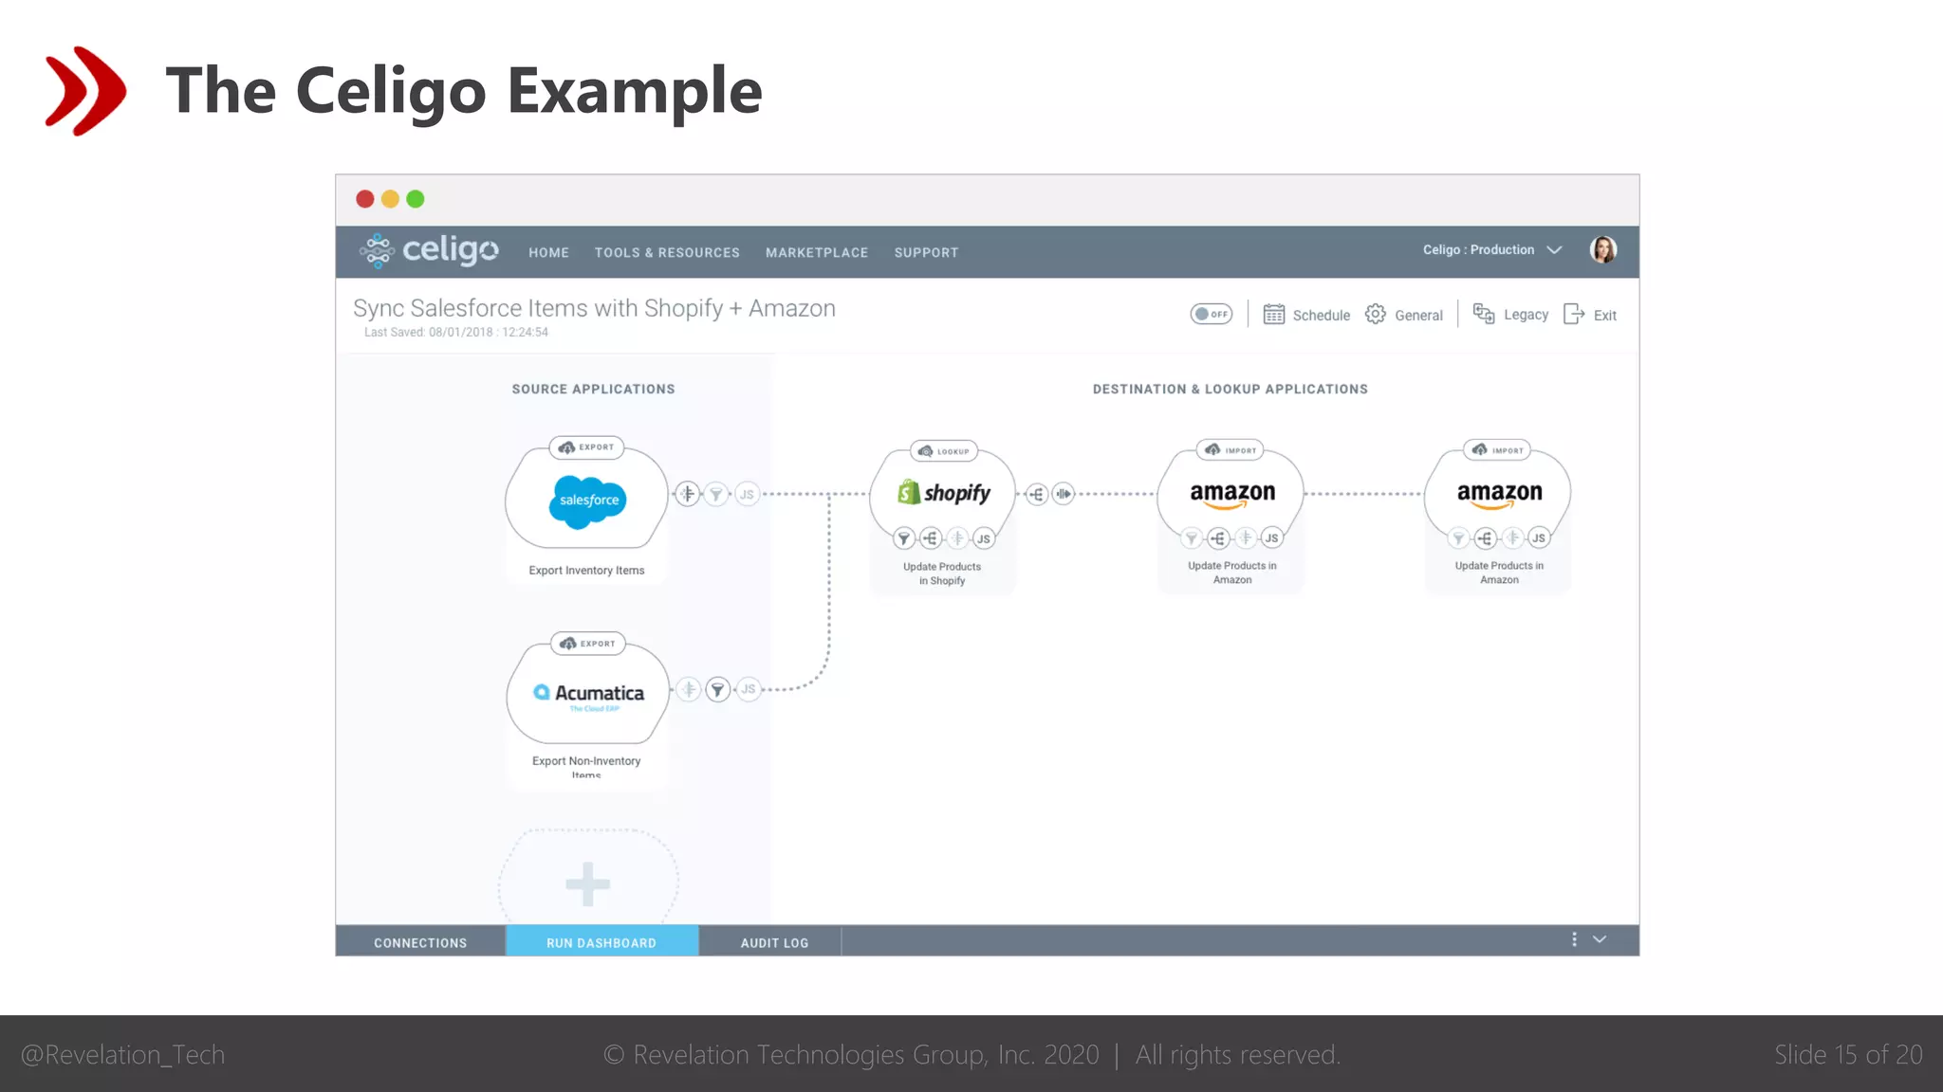1943x1092 pixels.
Task: Add new source with plus placeholder
Action: (588, 883)
